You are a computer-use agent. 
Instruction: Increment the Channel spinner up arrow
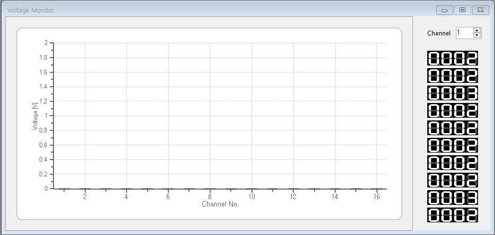click(477, 31)
